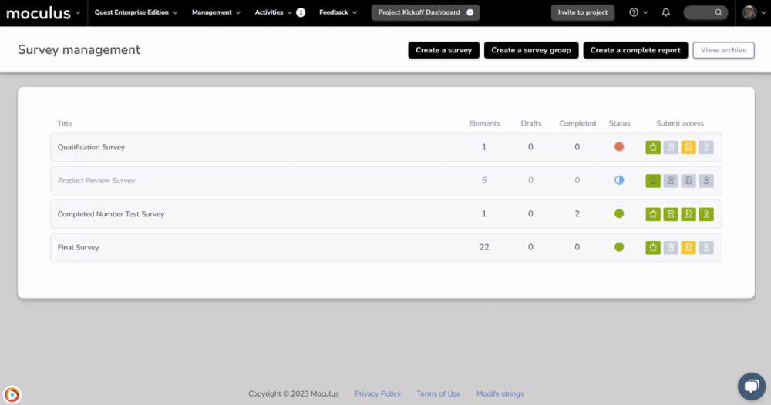Click the king access icon for Qualification Survey
This screenshot has width=771, height=405.
pos(653,147)
